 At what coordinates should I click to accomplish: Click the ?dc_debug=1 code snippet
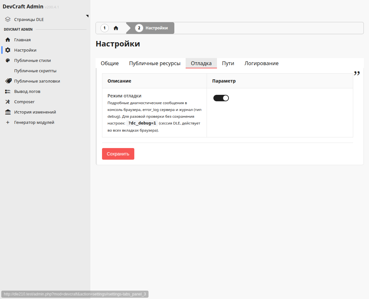click(142, 123)
